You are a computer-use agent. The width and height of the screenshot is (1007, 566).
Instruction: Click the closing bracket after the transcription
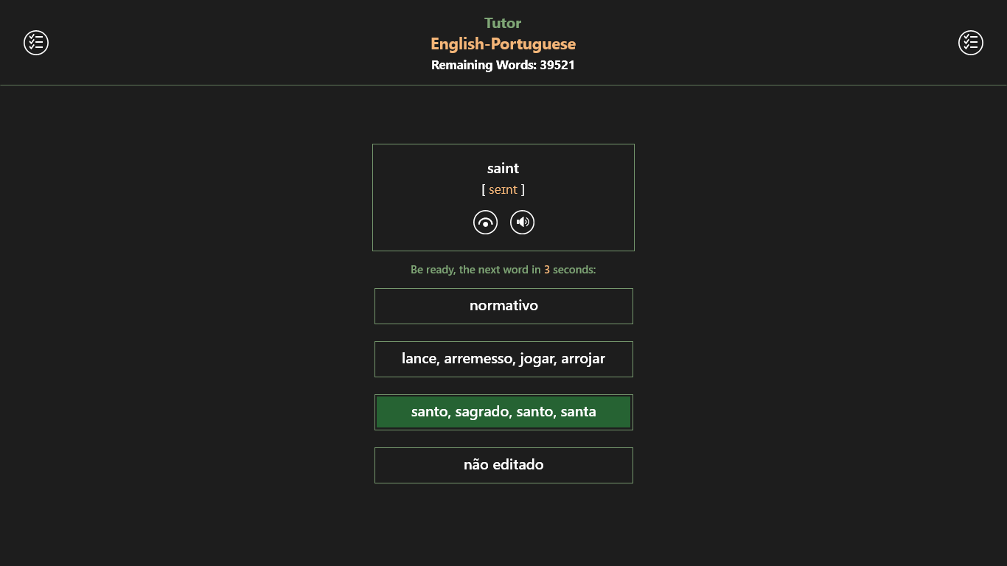coord(523,190)
